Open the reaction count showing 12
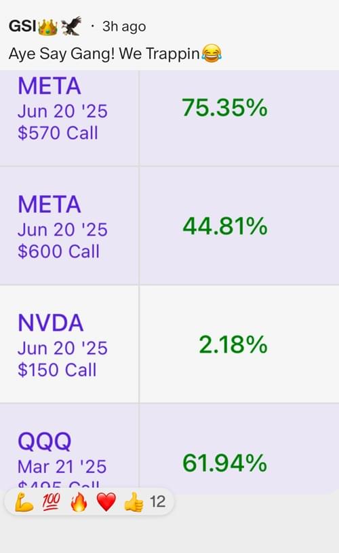Screen dimensions: 339x553 point(157,501)
